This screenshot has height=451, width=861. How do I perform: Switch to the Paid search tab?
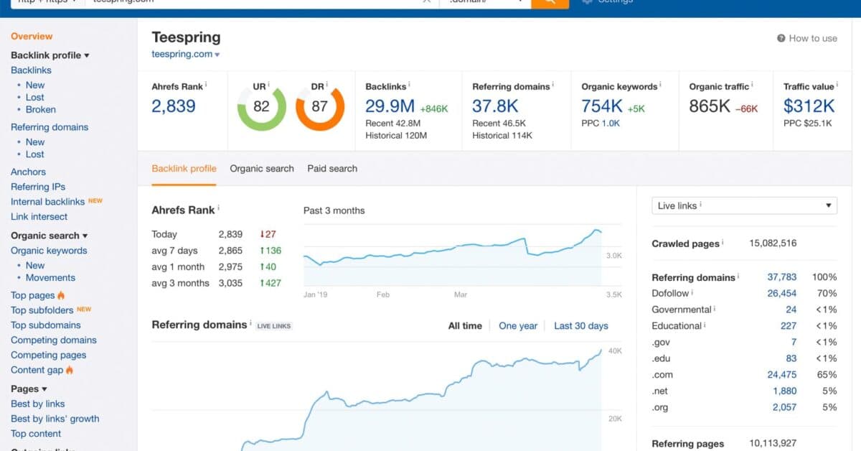click(x=332, y=169)
